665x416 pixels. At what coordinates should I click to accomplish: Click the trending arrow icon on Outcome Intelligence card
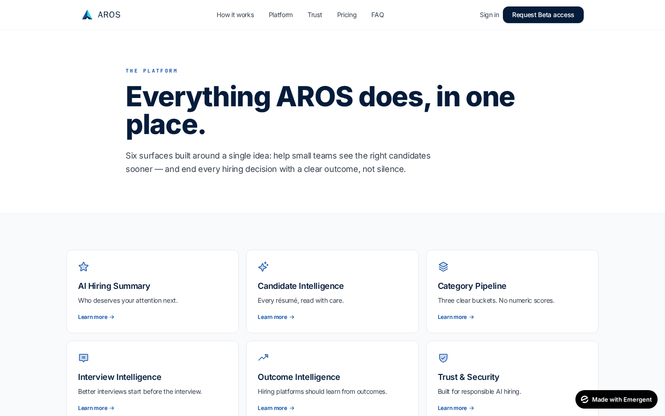point(263,357)
